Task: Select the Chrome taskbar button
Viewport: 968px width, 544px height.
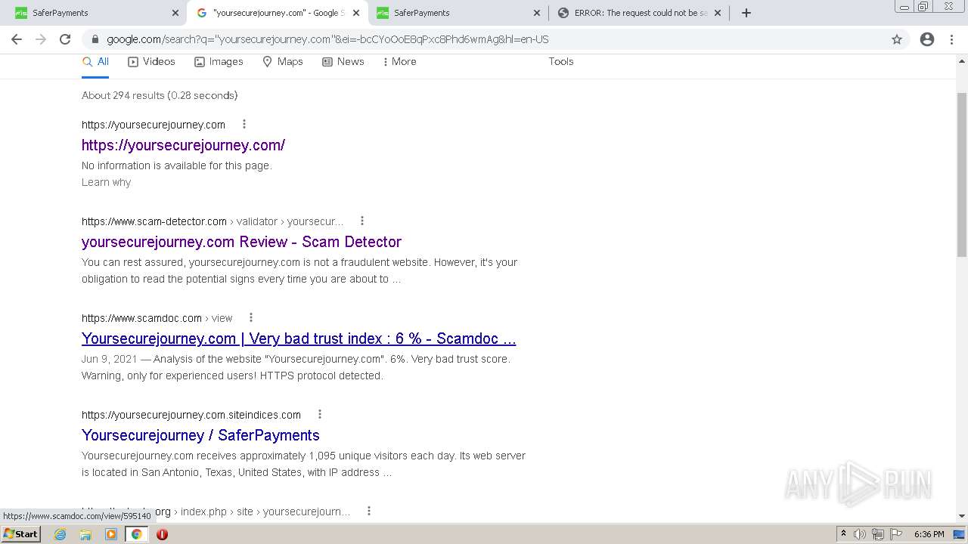Action: coord(137,534)
